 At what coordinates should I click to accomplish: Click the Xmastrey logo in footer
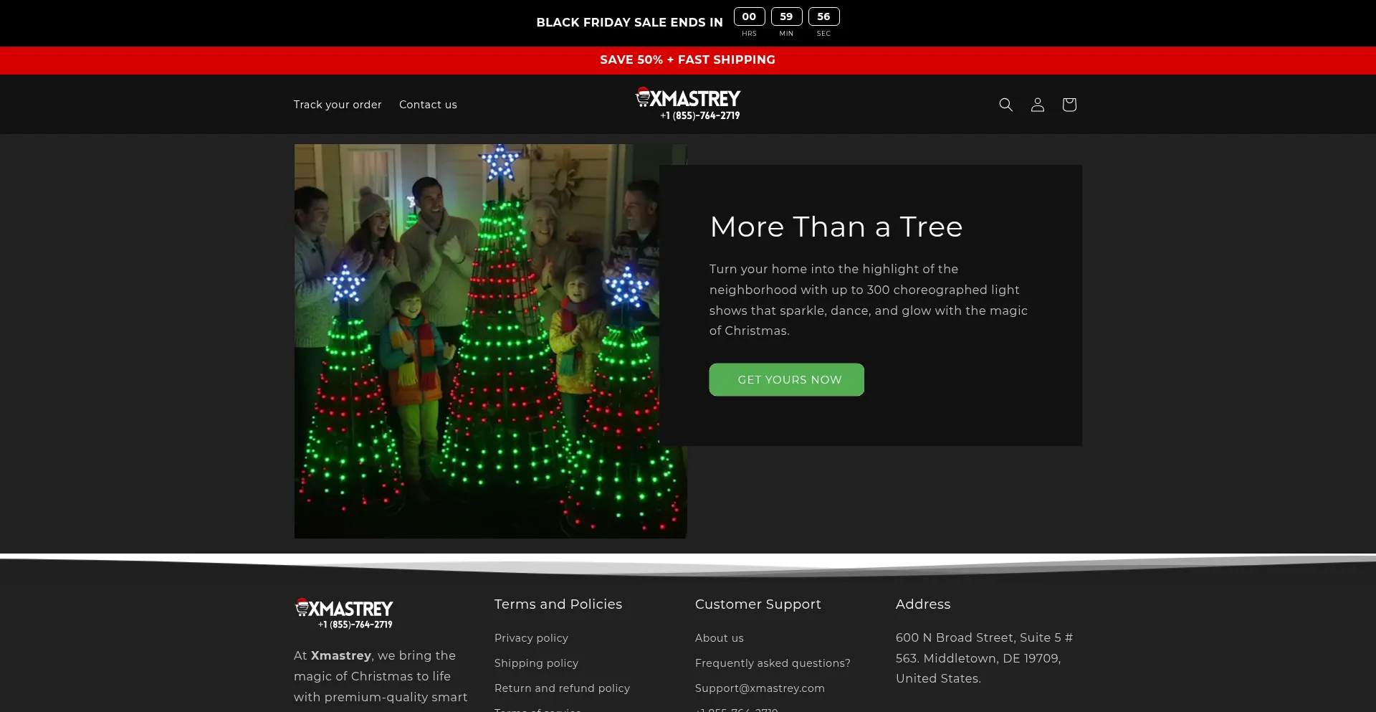click(344, 613)
